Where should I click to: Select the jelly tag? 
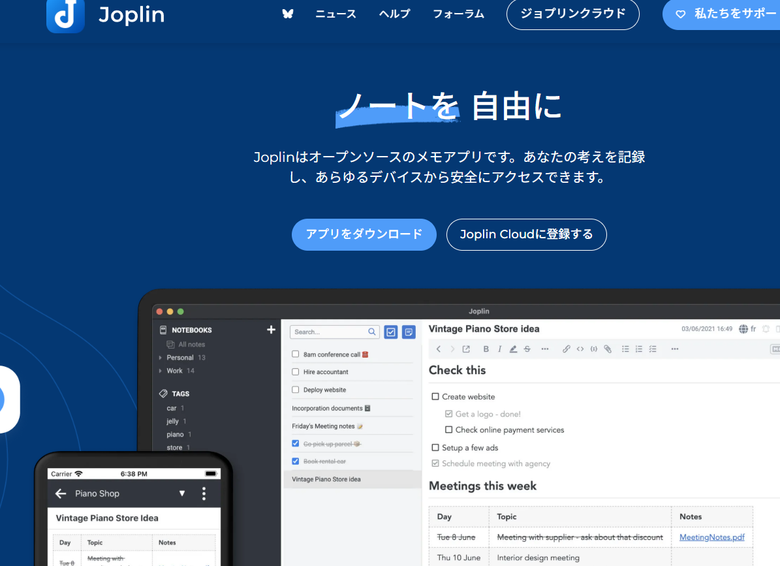pos(172,421)
